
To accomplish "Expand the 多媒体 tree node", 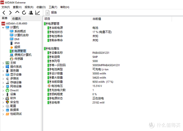I will coord(3,79).
